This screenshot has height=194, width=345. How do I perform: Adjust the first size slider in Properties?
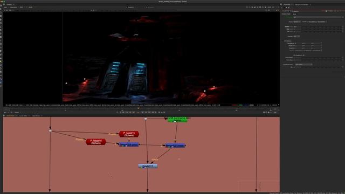(x=322, y=26)
